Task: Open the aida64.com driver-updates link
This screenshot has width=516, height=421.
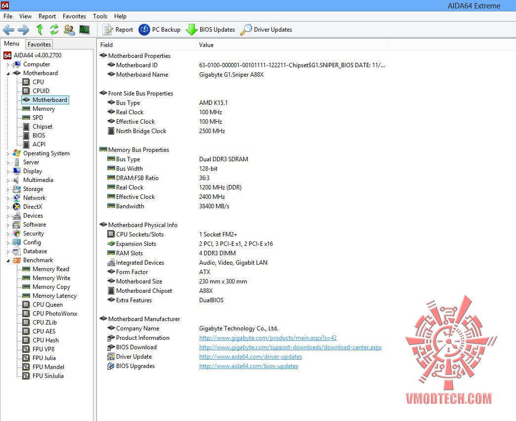Action: pos(251,356)
